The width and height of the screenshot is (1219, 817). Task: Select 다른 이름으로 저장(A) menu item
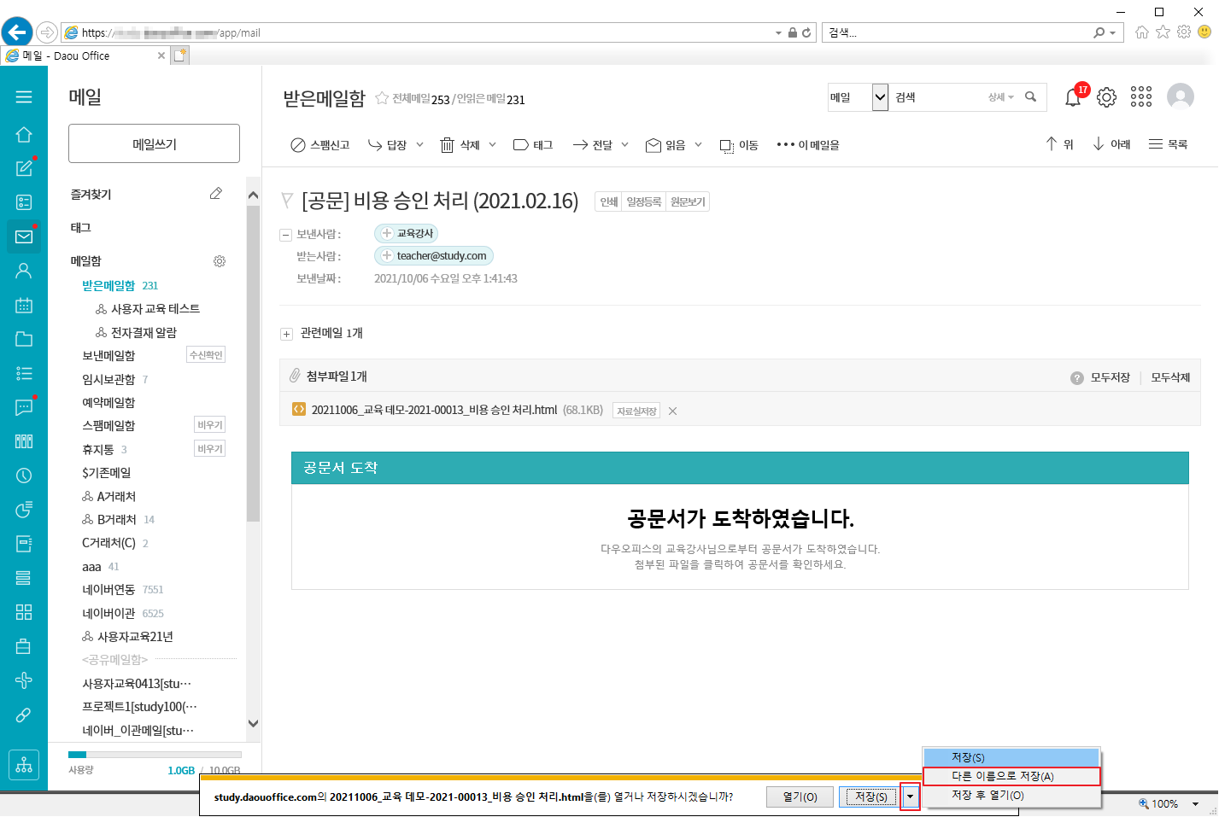[1011, 776]
